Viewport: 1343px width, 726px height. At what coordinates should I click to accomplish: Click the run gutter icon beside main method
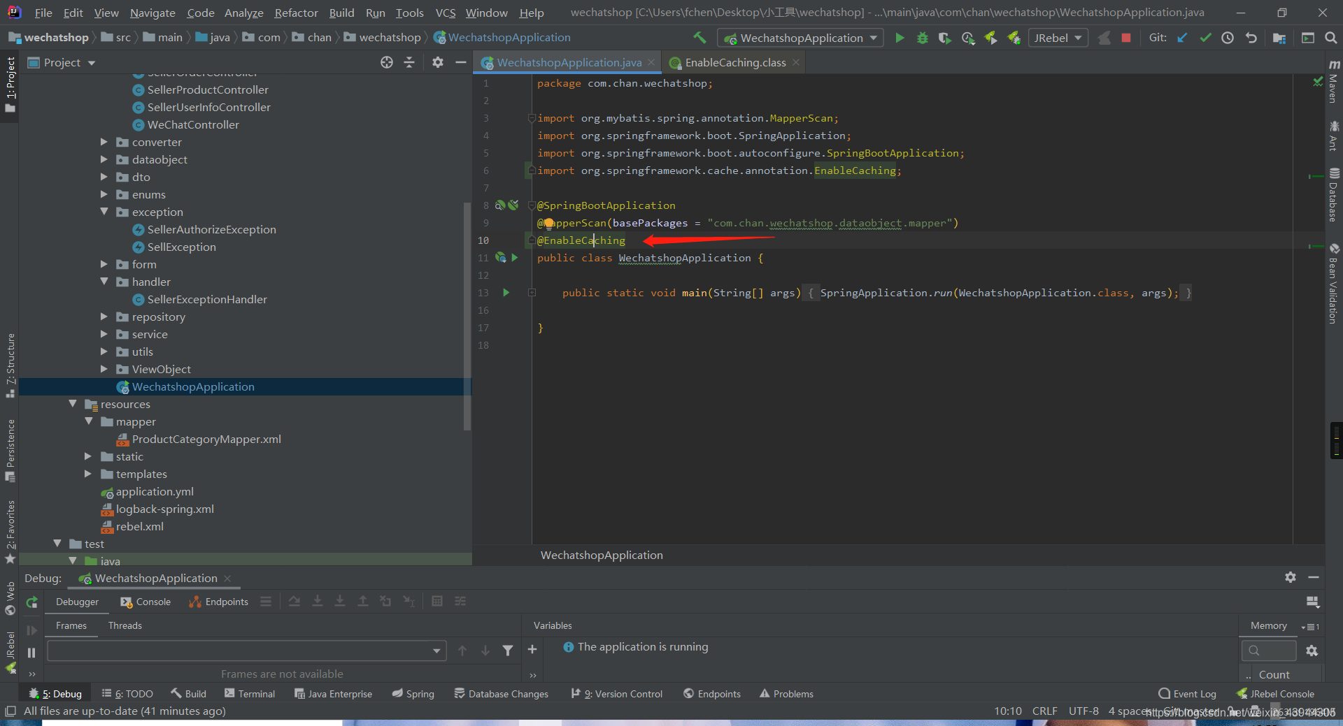point(506,293)
